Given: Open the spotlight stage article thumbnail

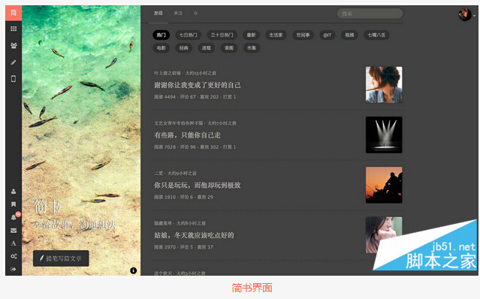Looking at the screenshot, I should click(384, 134).
